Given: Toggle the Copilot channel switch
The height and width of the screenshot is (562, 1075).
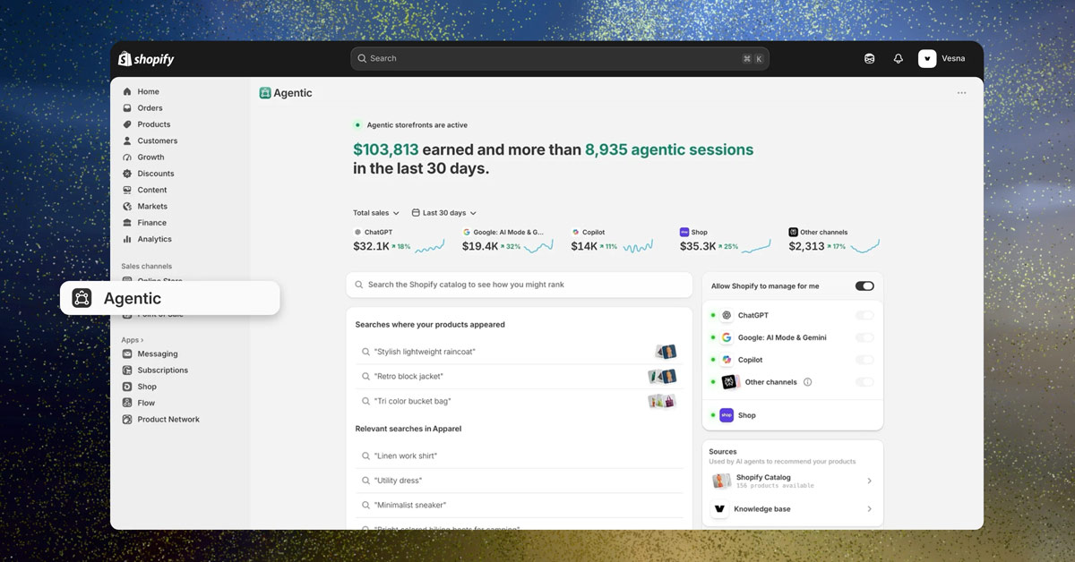Looking at the screenshot, I should pyautogui.click(x=864, y=360).
